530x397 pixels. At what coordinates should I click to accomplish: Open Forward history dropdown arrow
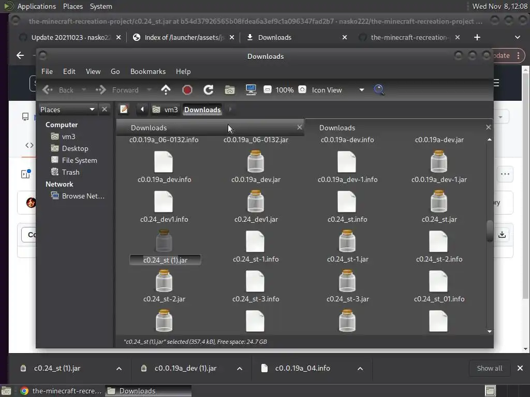pyautogui.click(x=149, y=90)
